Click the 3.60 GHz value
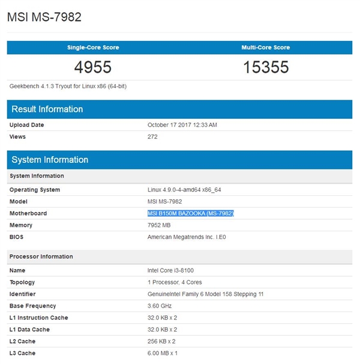 point(160,306)
